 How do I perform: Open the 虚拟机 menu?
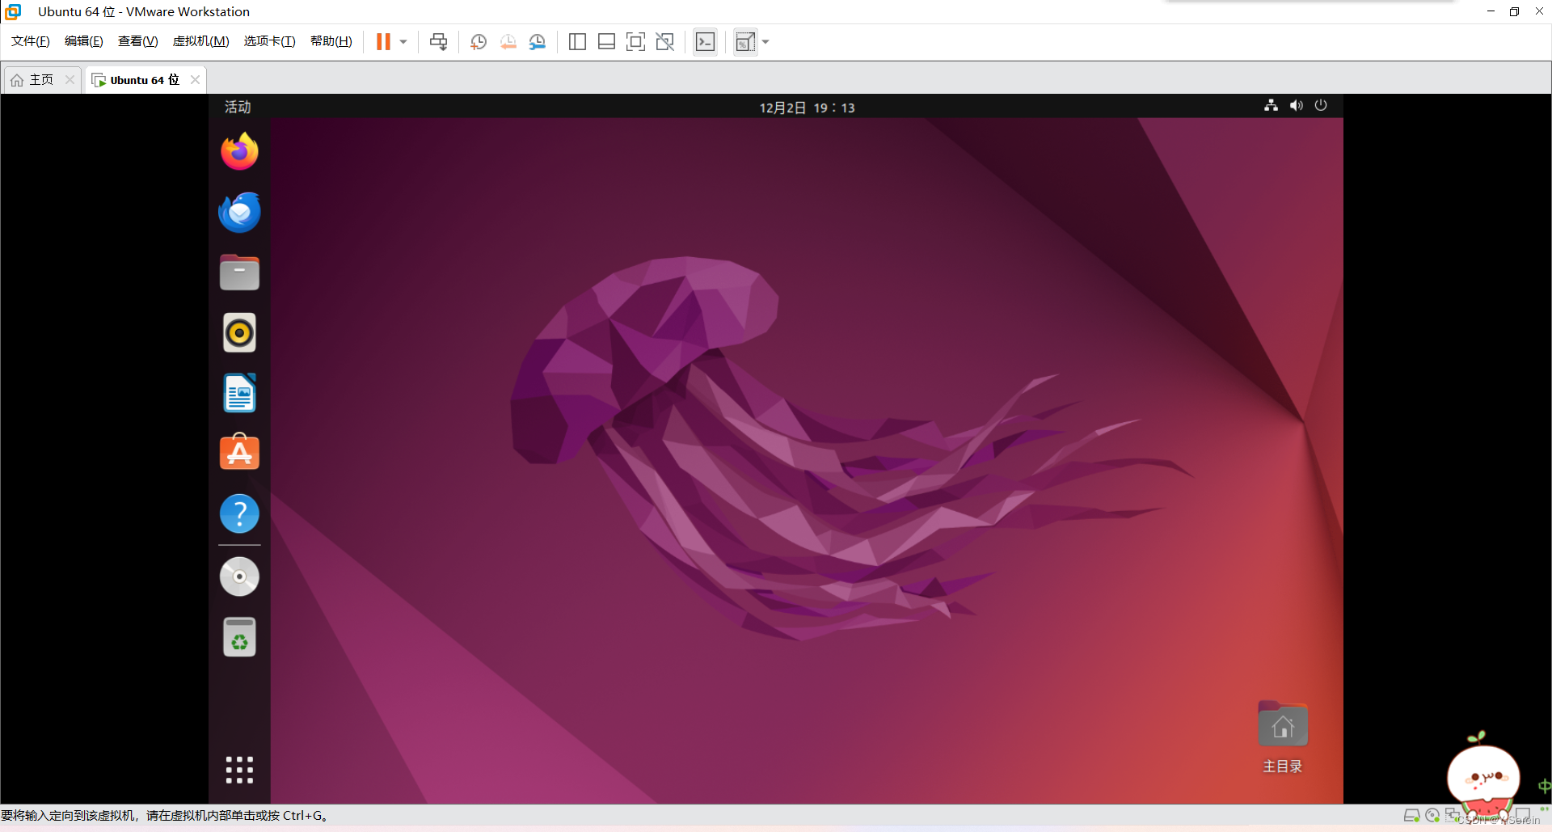[x=200, y=41]
